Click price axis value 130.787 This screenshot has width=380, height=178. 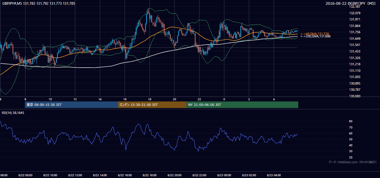(x=354, y=90)
